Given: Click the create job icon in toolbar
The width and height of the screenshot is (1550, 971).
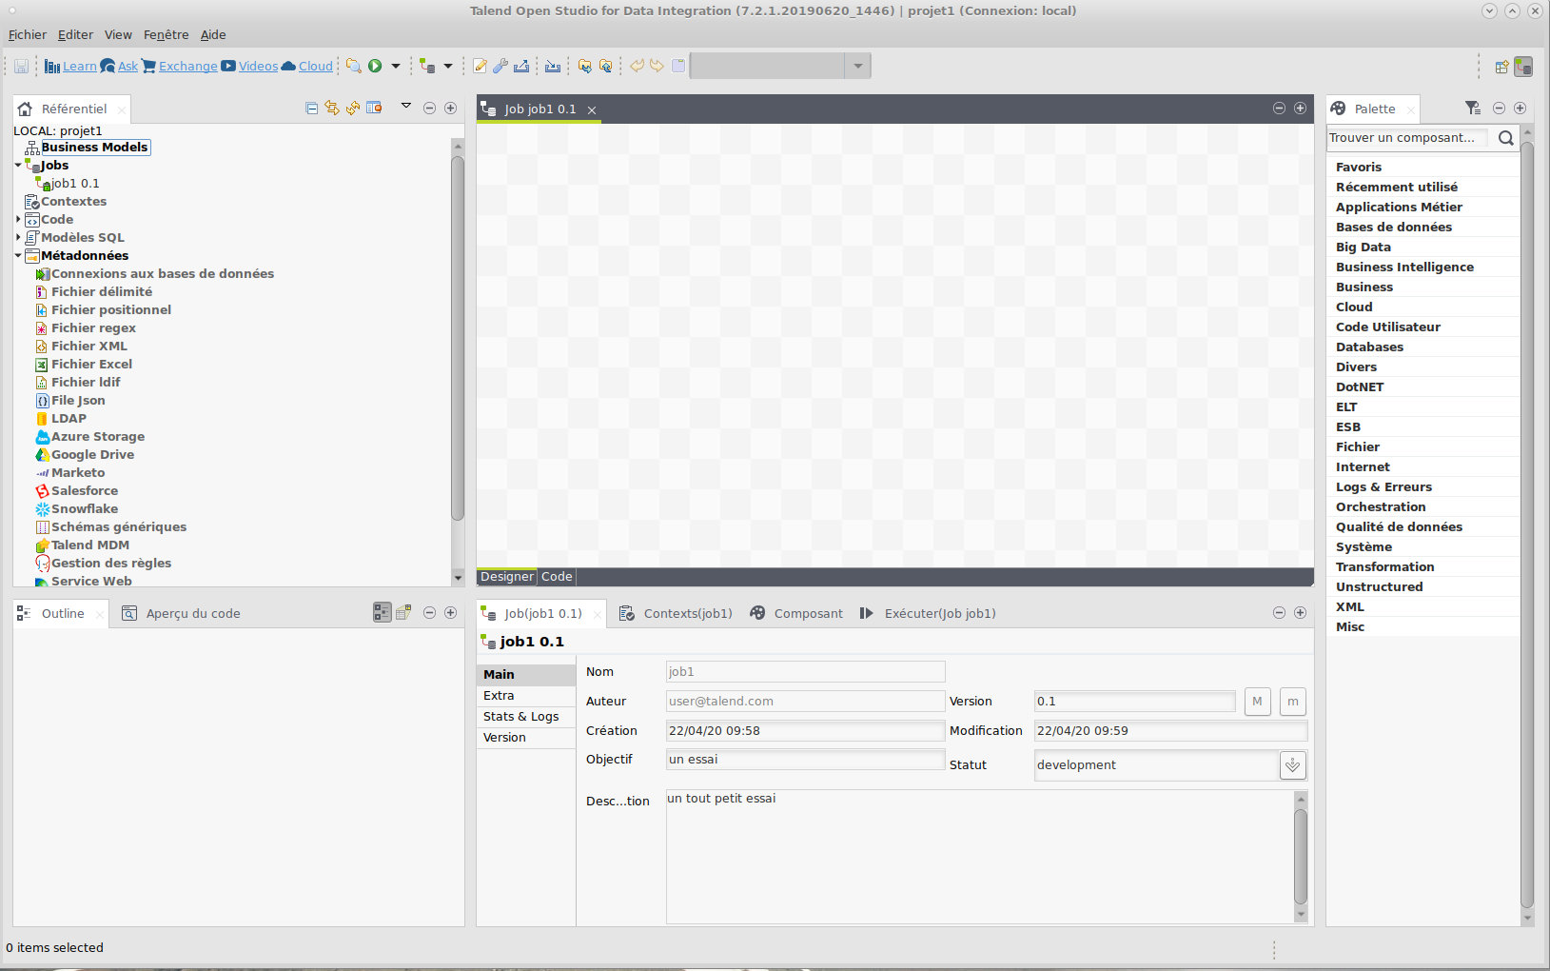Looking at the screenshot, I should [x=427, y=67].
